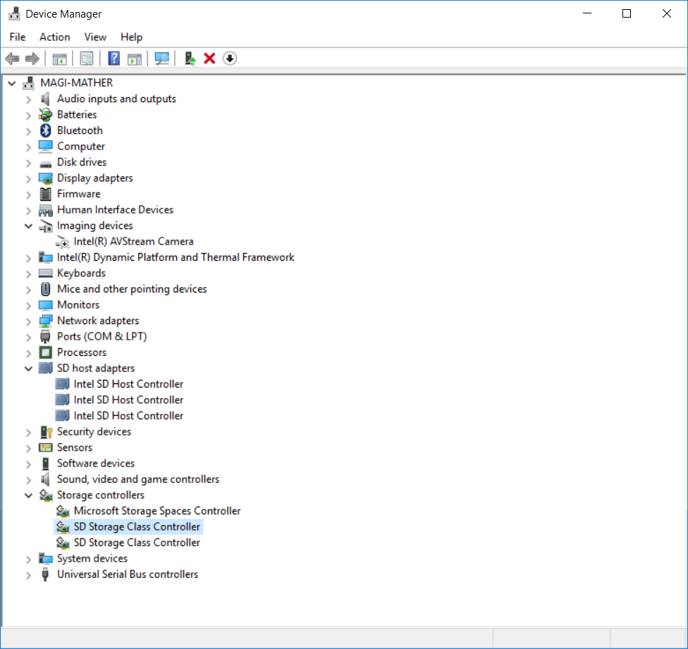Click Show/Hide Console Tree toolbar icon
The width and height of the screenshot is (688, 649).
tap(60, 58)
